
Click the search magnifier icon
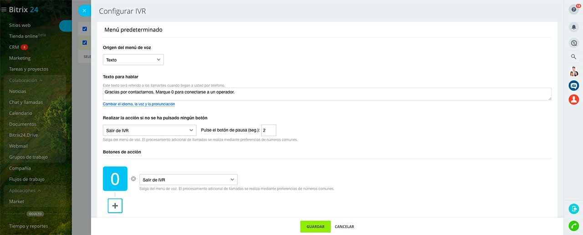[573, 57]
